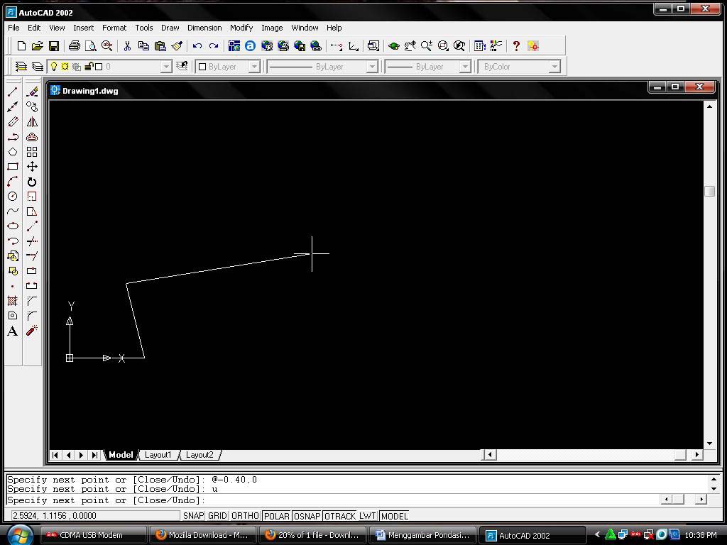The height and width of the screenshot is (545, 727).
Task: Toggle LWT lineweight display
Action: (x=368, y=516)
